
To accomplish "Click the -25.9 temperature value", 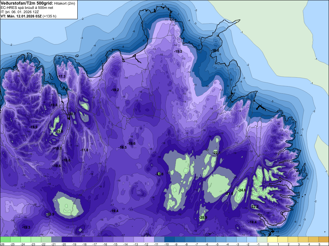I will tap(203, 218).
